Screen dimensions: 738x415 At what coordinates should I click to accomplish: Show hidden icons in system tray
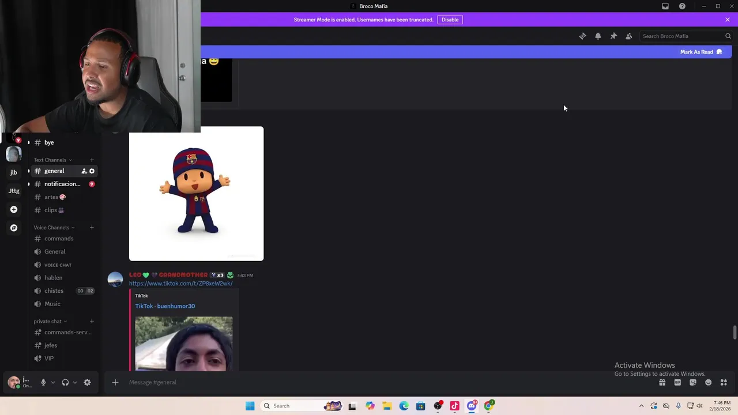click(x=641, y=406)
